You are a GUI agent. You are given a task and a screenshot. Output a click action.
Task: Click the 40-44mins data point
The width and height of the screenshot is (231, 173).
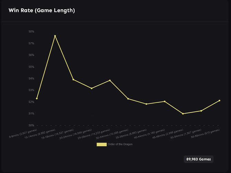(x=165, y=101)
